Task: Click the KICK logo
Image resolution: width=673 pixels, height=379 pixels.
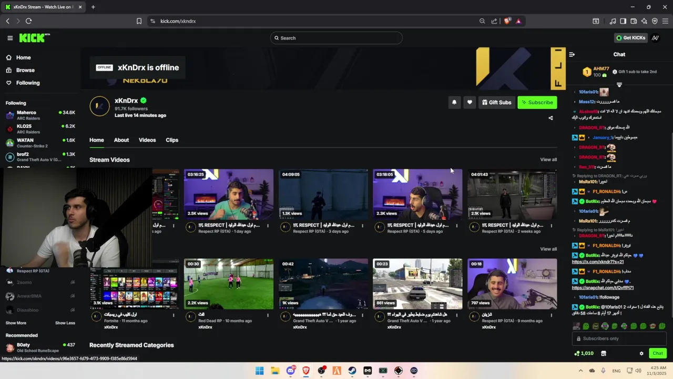Action: [x=34, y=38]
